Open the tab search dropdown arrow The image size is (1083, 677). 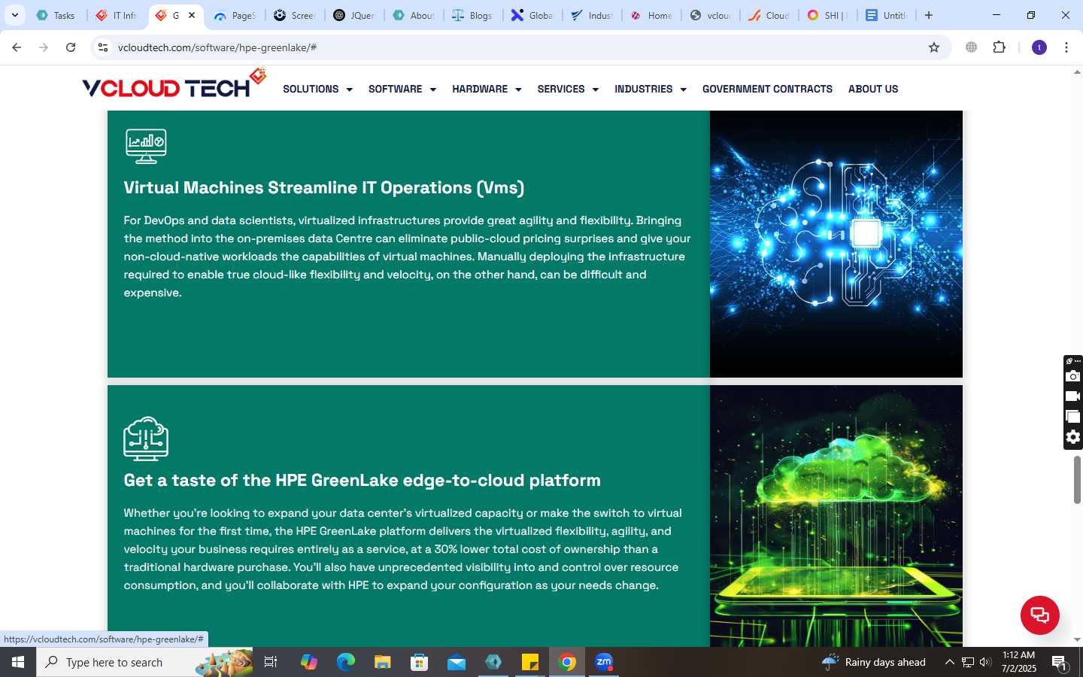[14, 15]
